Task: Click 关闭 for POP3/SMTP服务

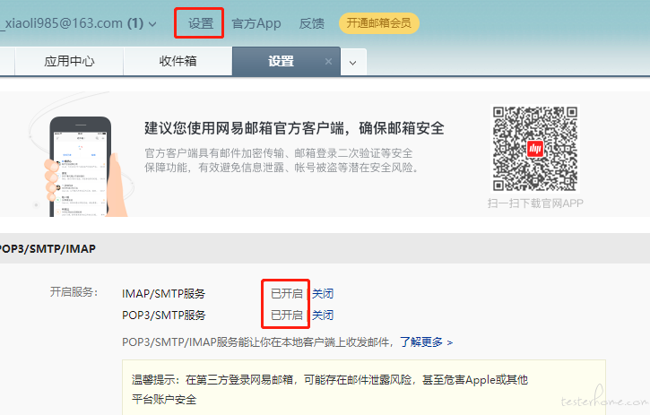Action: tap(323, 316)
